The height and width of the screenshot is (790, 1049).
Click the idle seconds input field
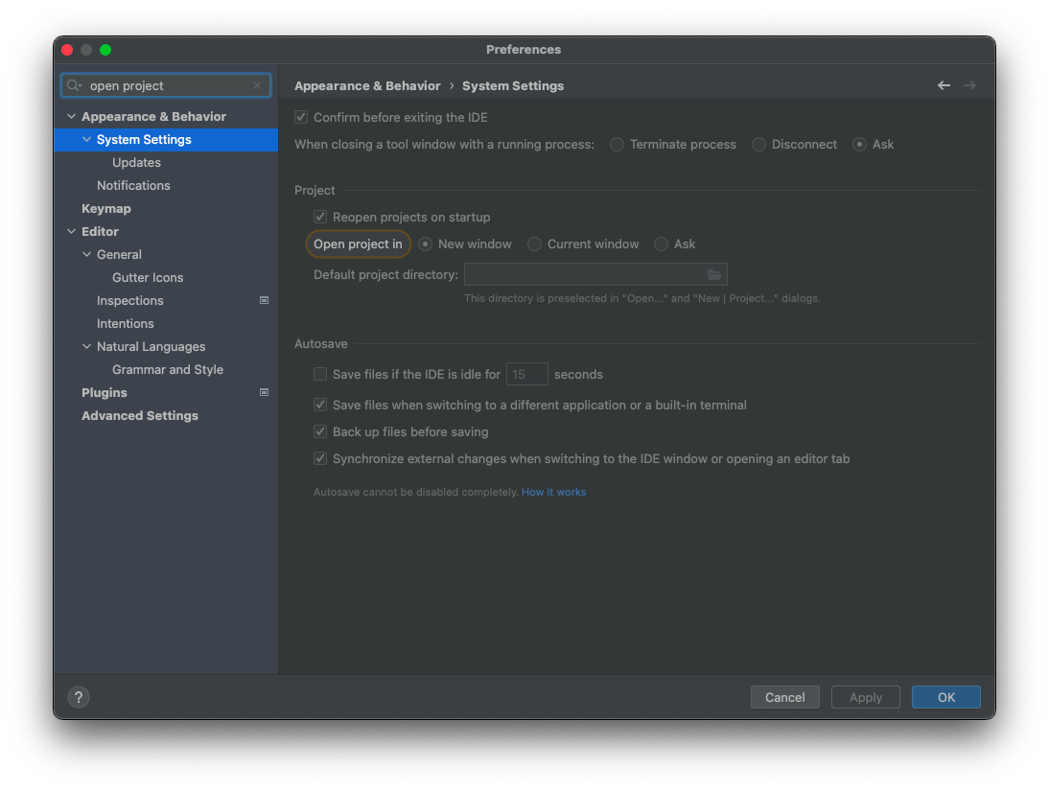pos(527,374)
